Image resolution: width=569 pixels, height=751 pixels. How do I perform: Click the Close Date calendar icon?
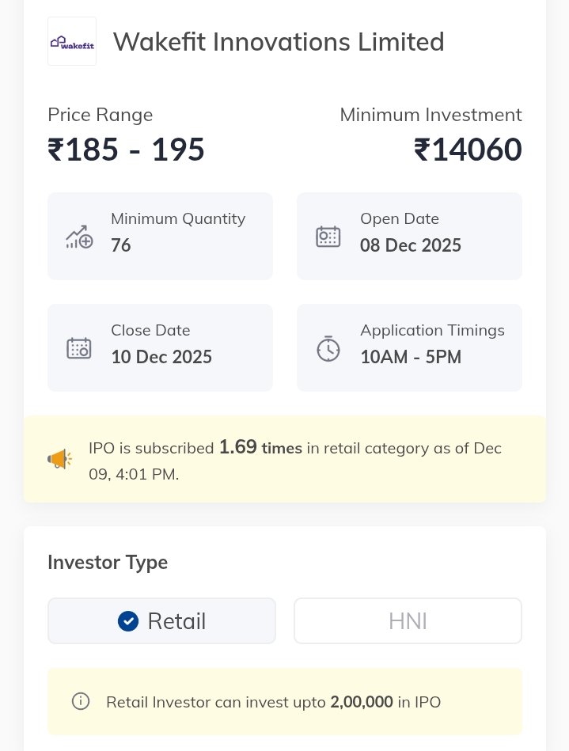tap(79, 348)
